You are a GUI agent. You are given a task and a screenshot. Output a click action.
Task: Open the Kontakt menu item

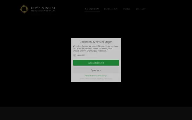(140, 9)
